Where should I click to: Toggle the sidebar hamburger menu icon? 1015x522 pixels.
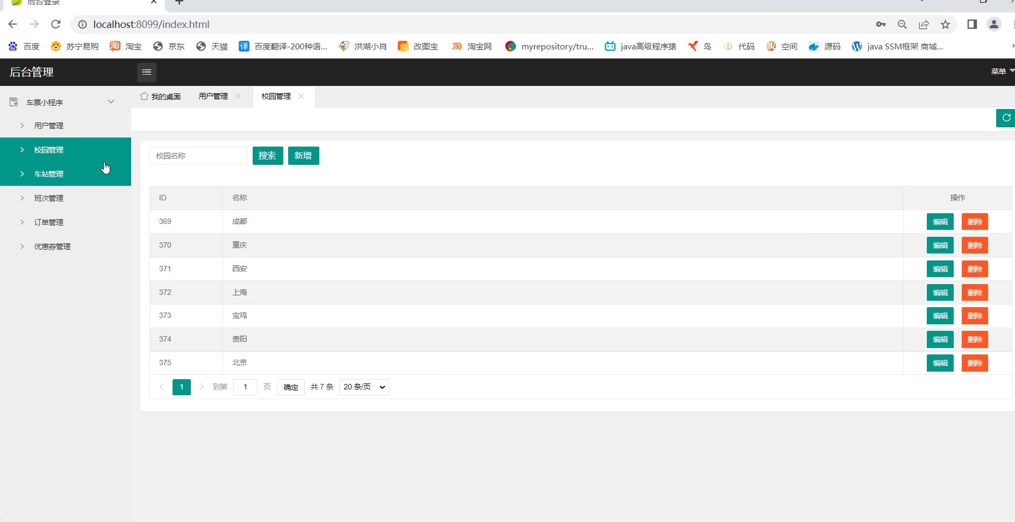pyautogui.click(x=147, y=72)
